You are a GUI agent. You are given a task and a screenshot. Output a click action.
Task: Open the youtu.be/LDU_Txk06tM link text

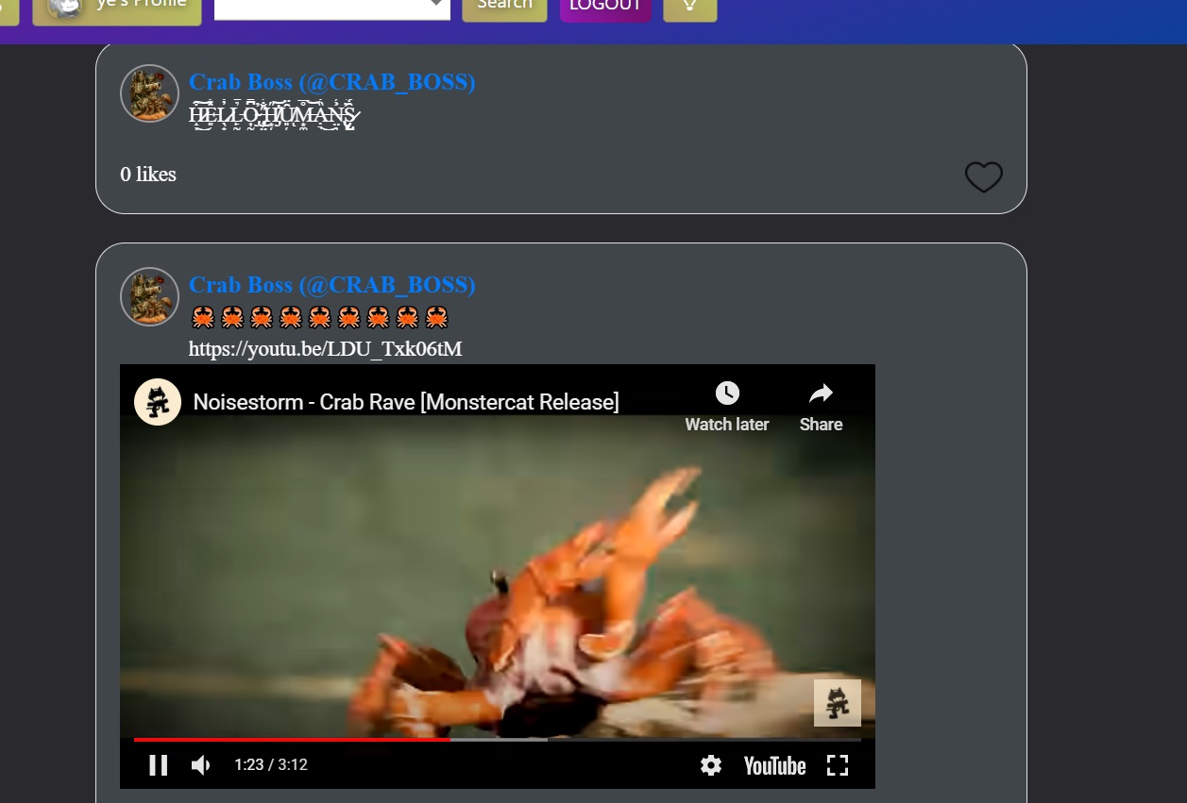point(326,349)
